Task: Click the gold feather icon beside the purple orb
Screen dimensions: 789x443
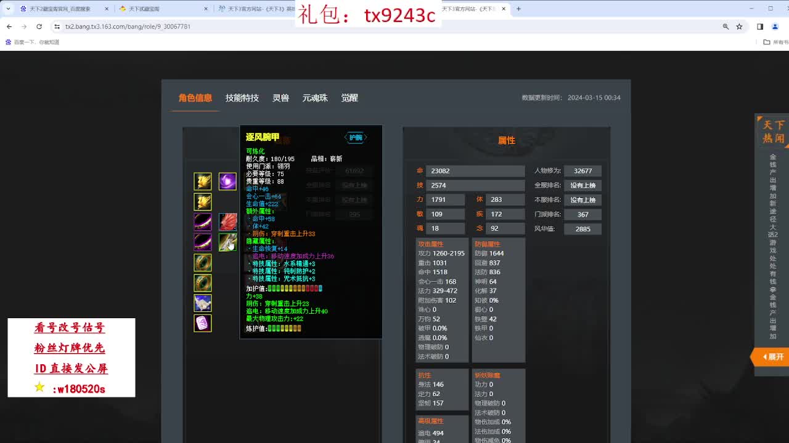Action: [x=203, y=182]
